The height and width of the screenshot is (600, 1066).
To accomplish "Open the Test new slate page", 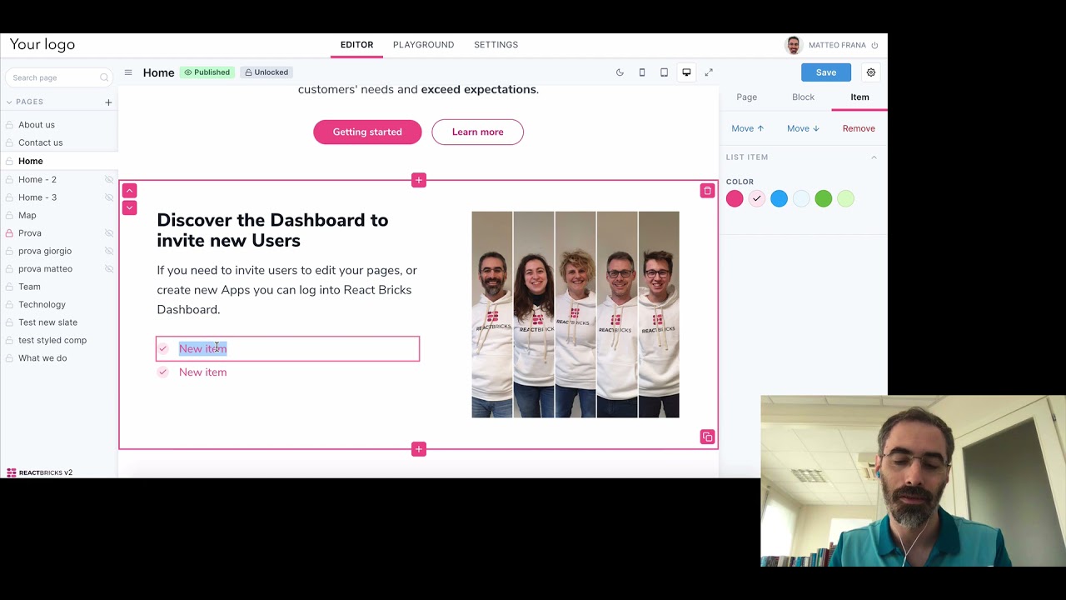I will [47, 322].
